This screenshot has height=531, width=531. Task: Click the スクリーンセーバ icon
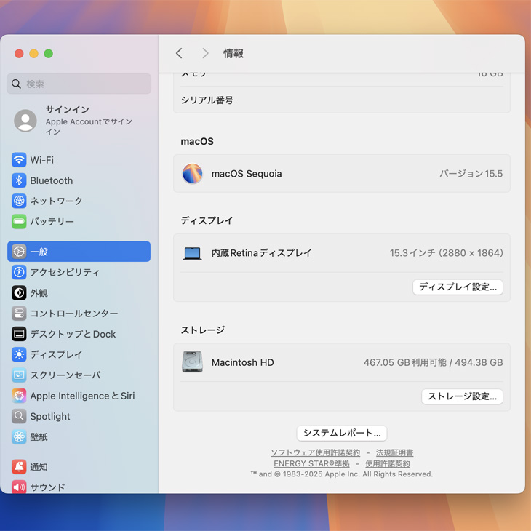pyautogui.click(x=19, y=375)
